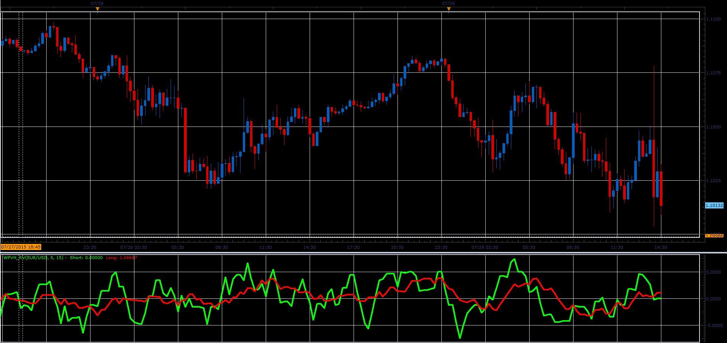Click the 1.1075 price axis label
Image resolution: width=727 pixels, height=343 pixels.
coord(713,73)
